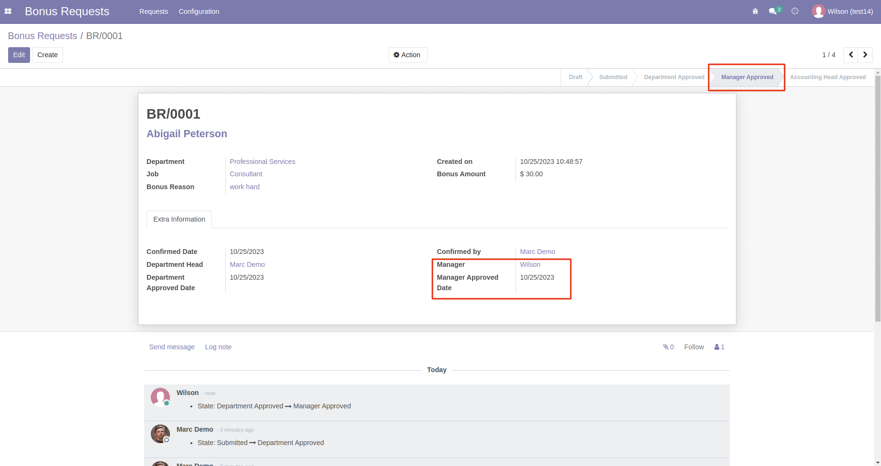The image size is (881, 466).
Task: Open the Configuration menu
Action: click(199, 11)
